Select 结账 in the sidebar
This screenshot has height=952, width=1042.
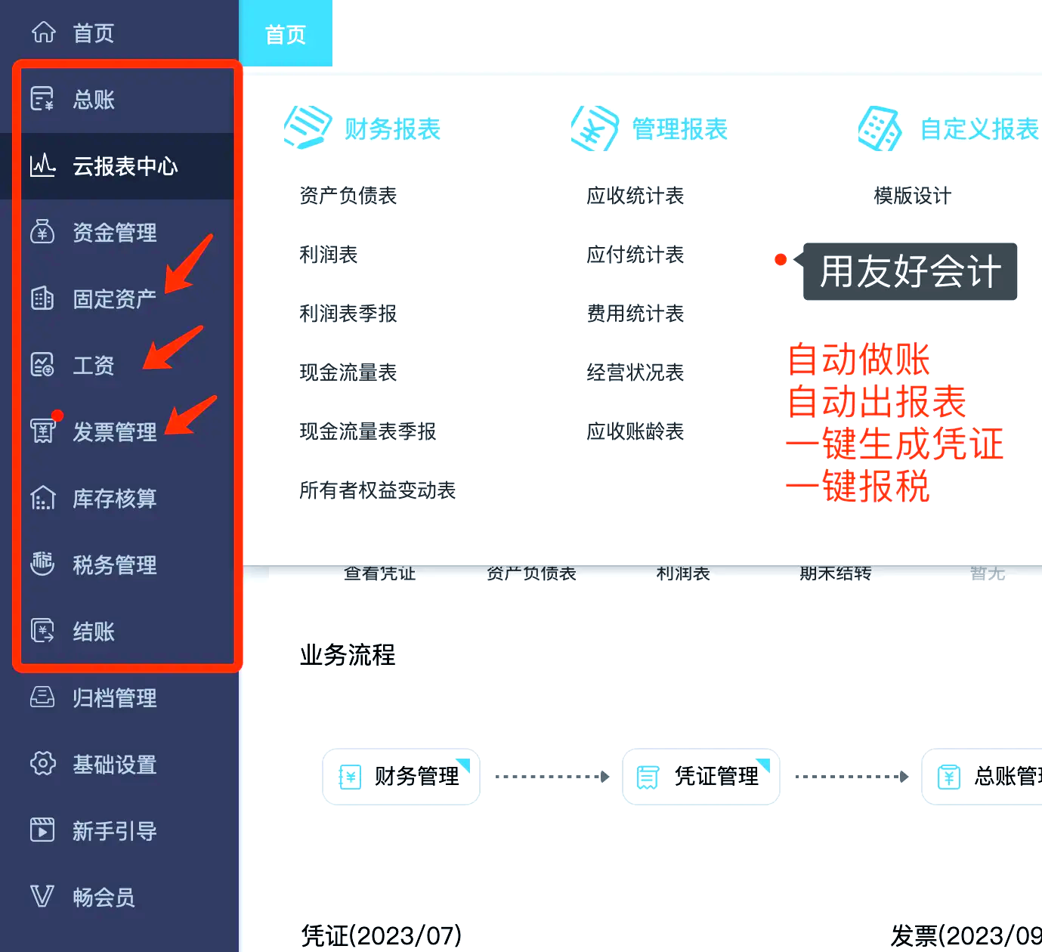pos(119,631)
